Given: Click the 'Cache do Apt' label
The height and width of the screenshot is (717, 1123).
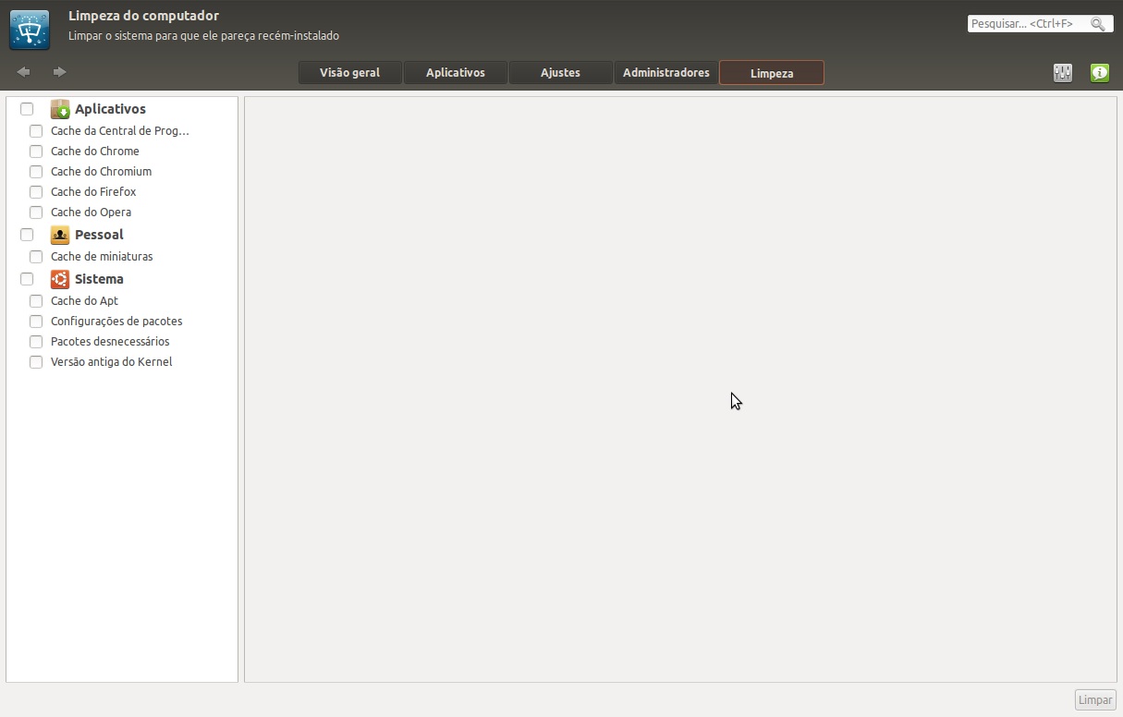Looking at the screenshot, I should tap(84, 301).
